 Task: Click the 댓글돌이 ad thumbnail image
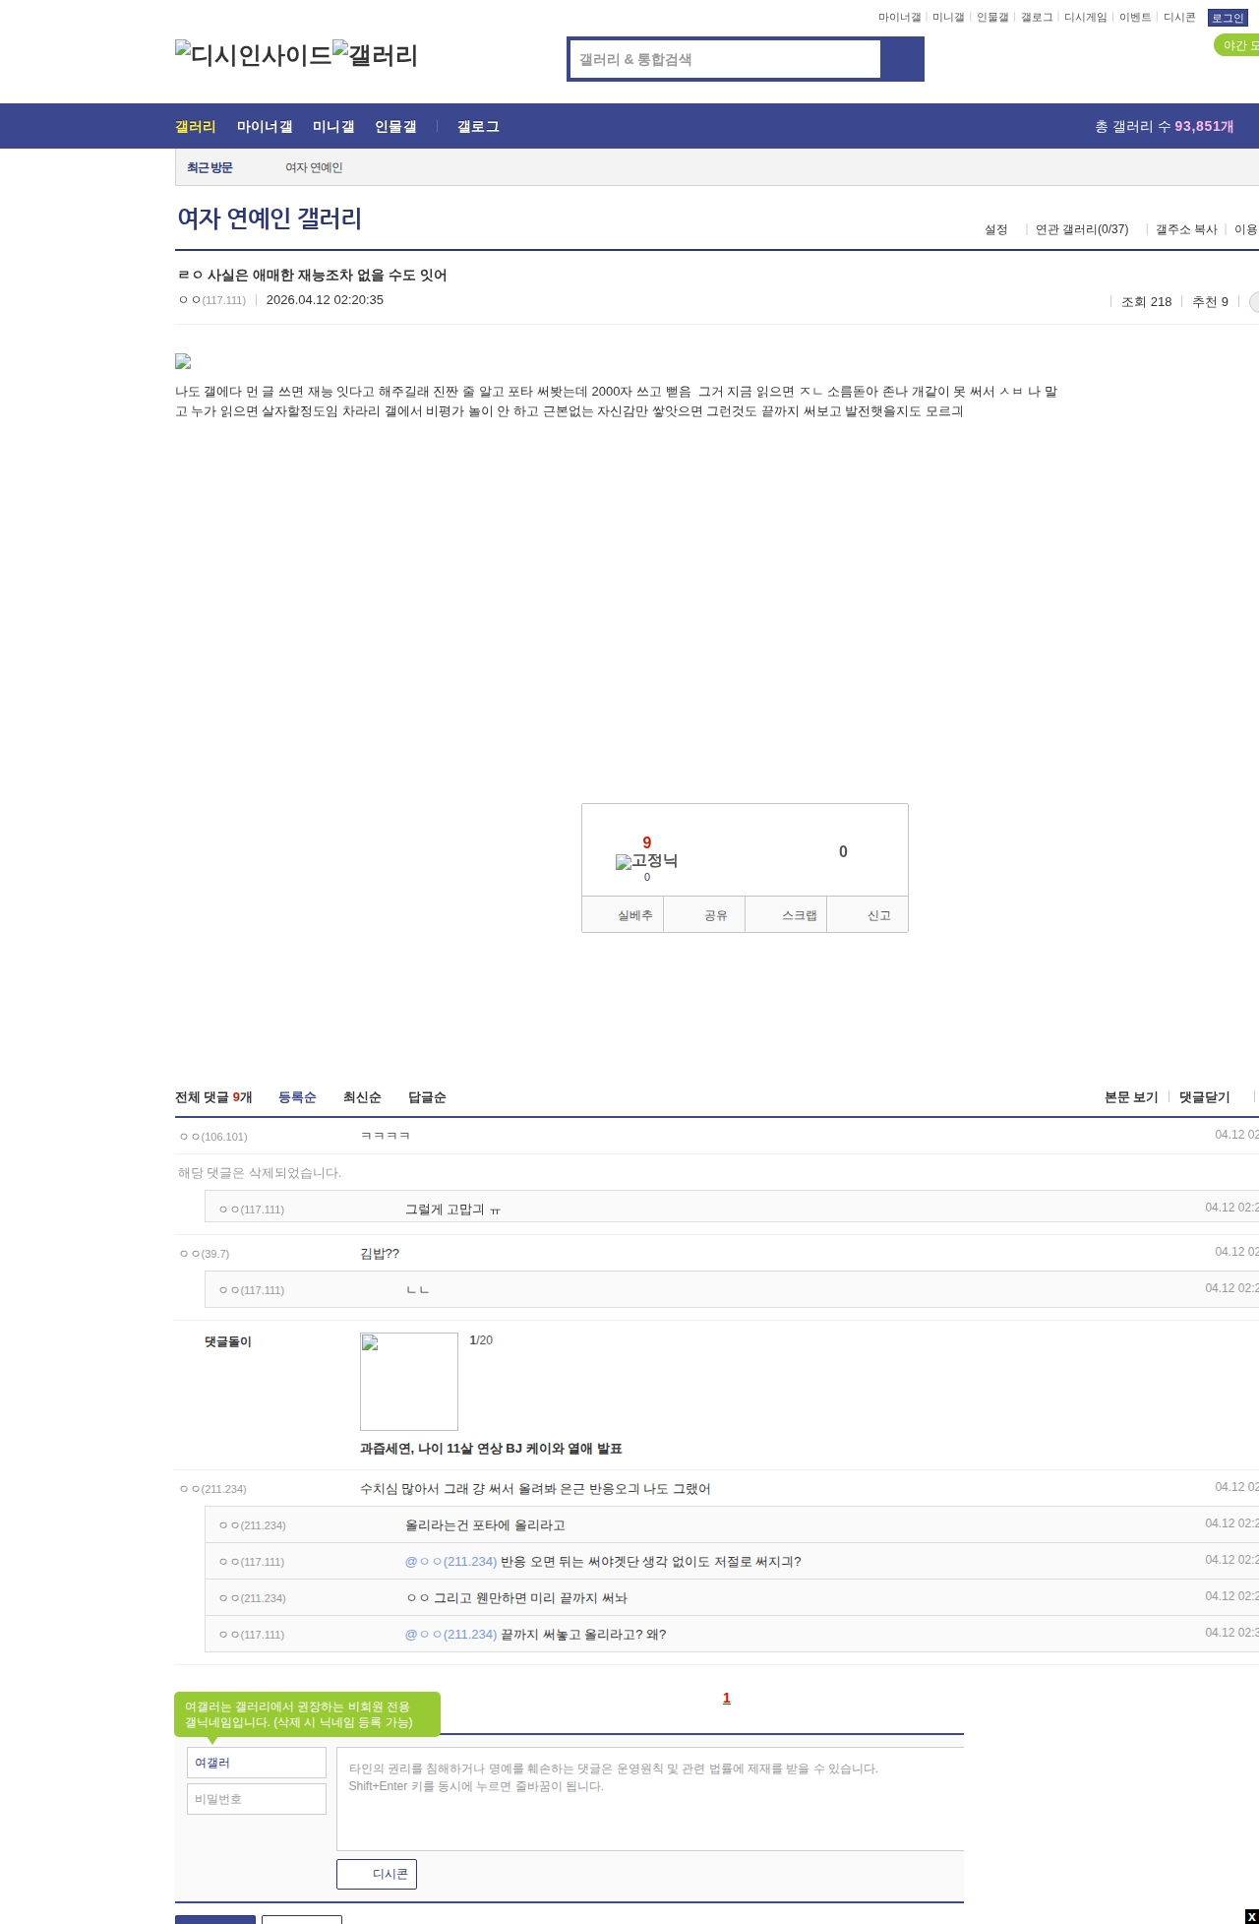click(409, 1382)
